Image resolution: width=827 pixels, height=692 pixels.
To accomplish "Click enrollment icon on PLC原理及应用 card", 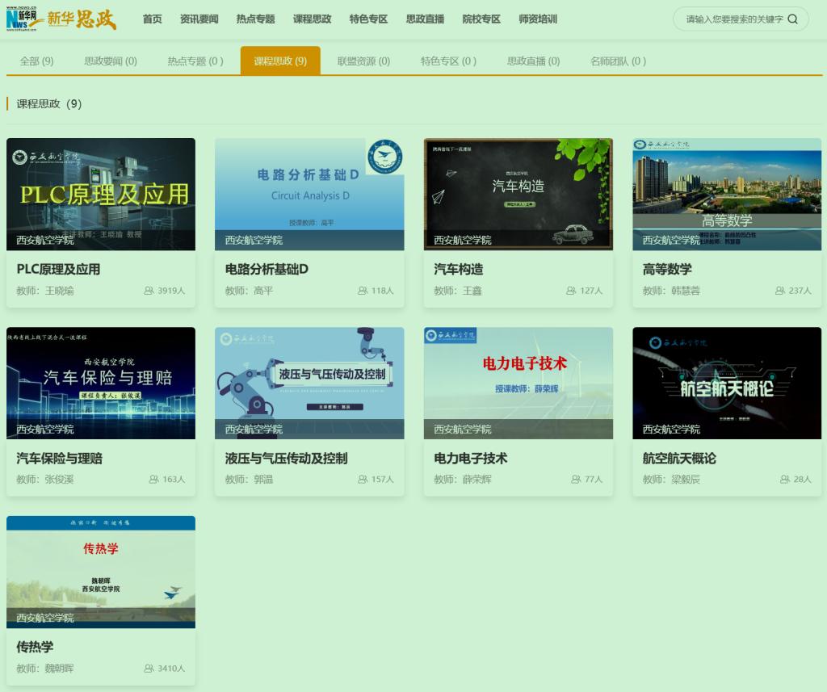I will coord(149,291).
